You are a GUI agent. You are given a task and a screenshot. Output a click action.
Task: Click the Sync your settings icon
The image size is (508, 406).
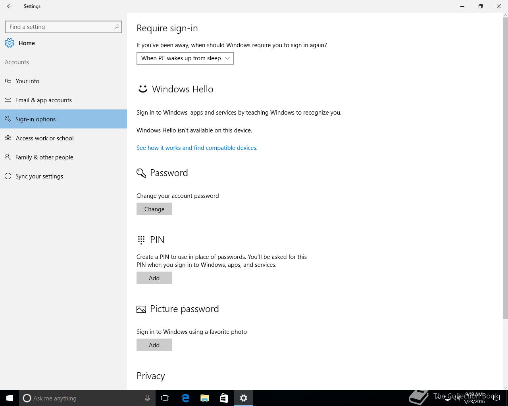[8, 176]
